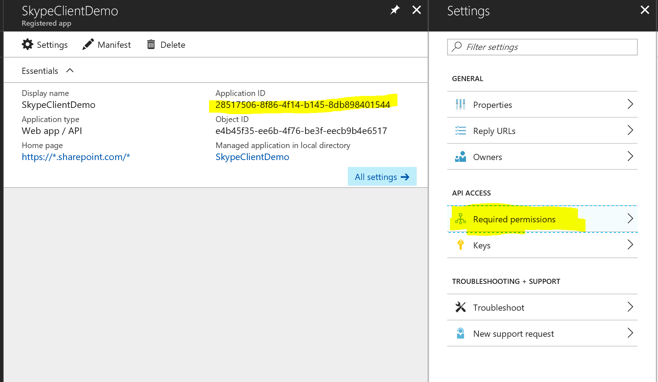Screen dimensions: 658x382
Task: Select the Object ID value
Action: point(301,131)
